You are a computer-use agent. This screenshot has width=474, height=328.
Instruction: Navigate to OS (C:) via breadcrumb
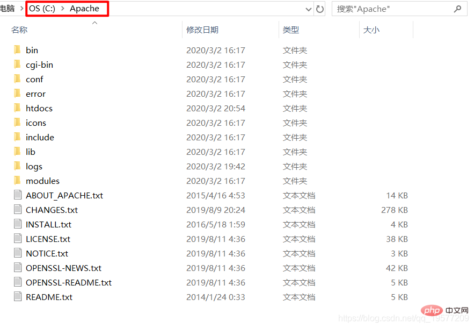click(42, 9)
